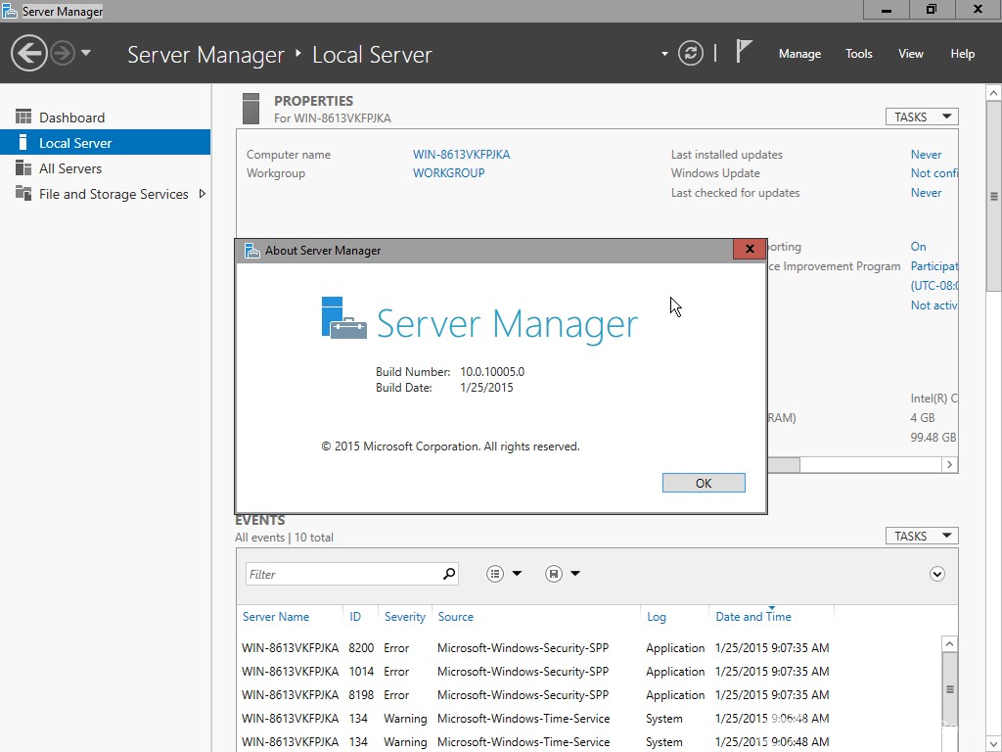Sort by Server Name column header
This screenshot has width=1002, height=752.
point(275,617)
